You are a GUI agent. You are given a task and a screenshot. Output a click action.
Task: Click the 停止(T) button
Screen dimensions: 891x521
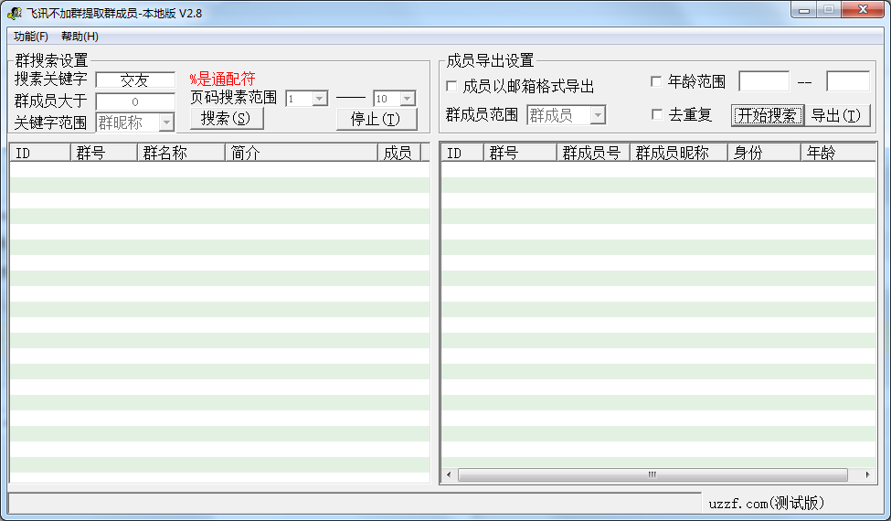[377, 119]
